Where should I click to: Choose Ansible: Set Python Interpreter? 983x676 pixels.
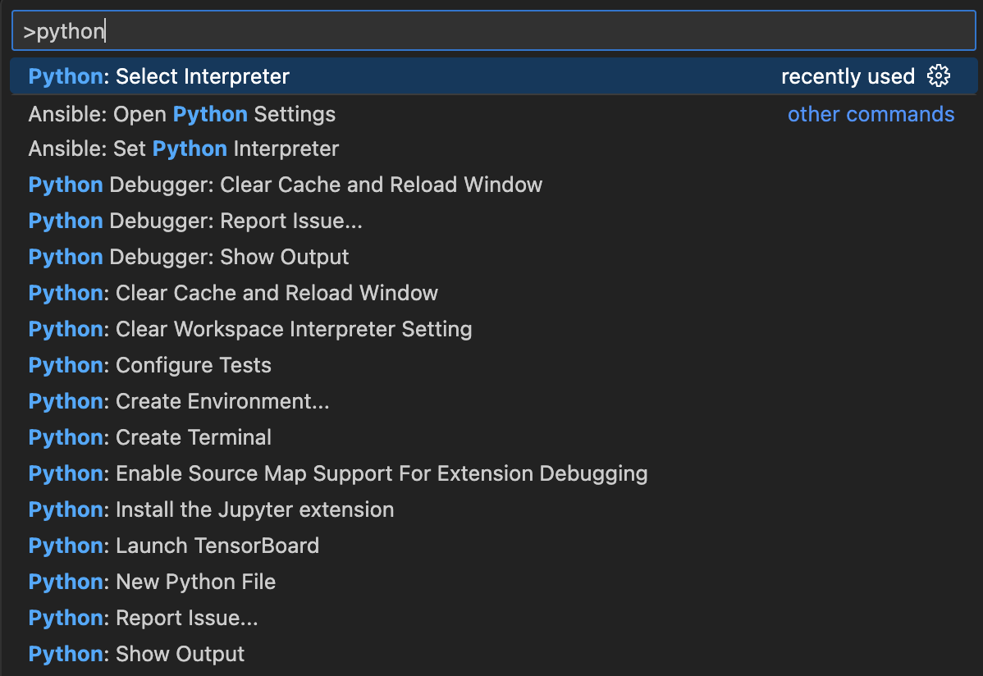point(494,148)
